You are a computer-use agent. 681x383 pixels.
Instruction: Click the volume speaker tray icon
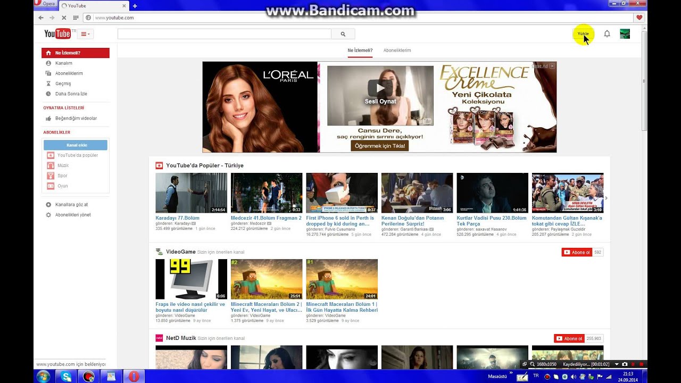[x=574, y=377]
